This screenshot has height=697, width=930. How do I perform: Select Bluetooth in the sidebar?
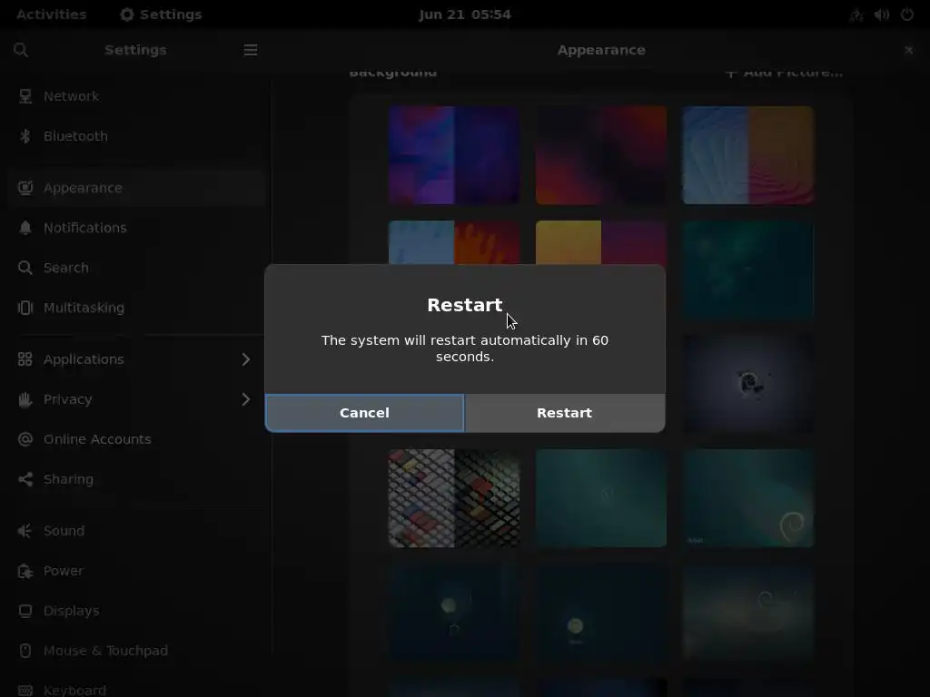point(136,136)
